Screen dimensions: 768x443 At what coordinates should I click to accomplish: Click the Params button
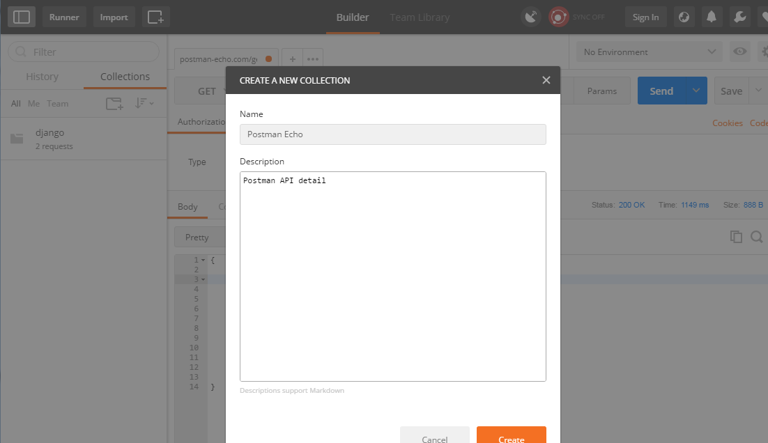(602, 91)
